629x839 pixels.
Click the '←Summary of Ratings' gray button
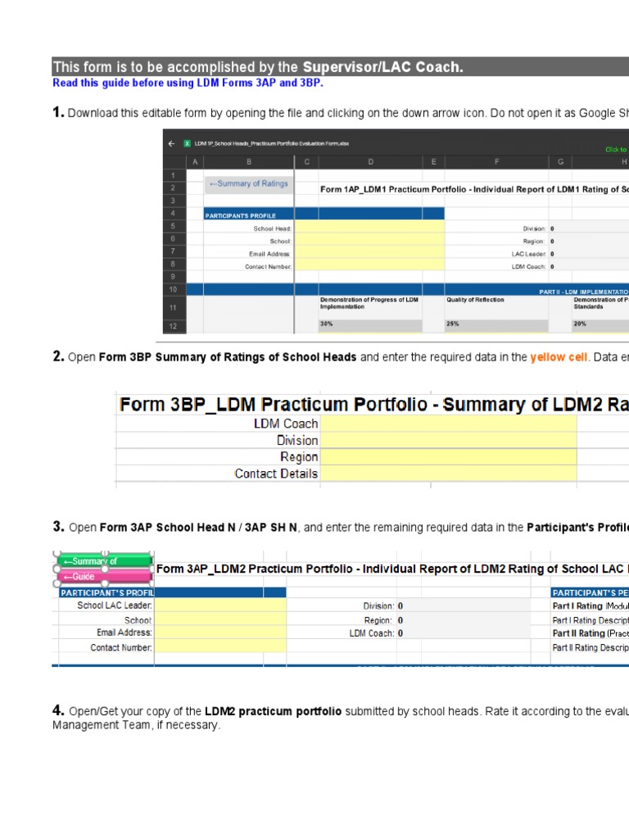[249, 184]
